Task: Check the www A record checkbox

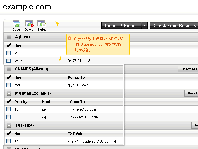Action: coord(9,60)
